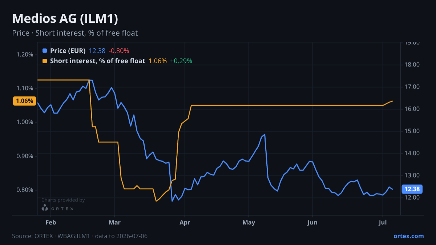Click the 1.10% left axis label

coord(25,88)
